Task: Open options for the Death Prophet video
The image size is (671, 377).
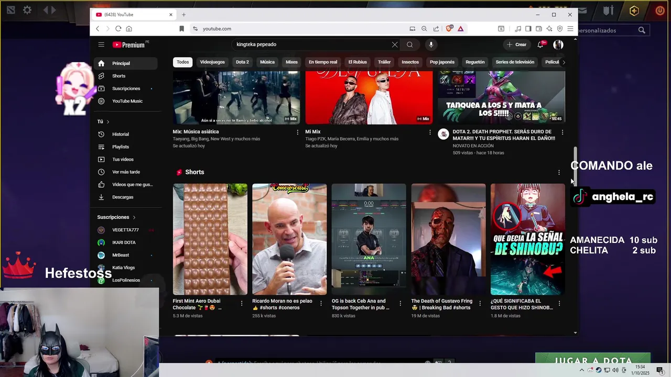Action: tap(562, 132)
